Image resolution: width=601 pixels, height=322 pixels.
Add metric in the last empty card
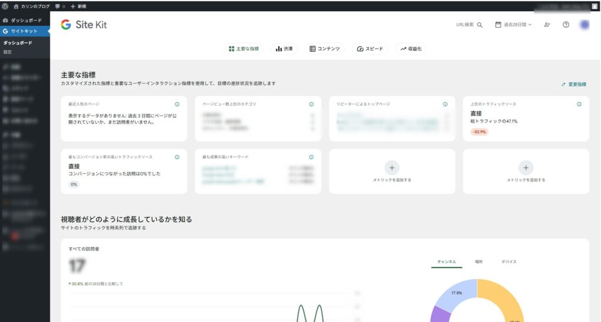(526, 171)
